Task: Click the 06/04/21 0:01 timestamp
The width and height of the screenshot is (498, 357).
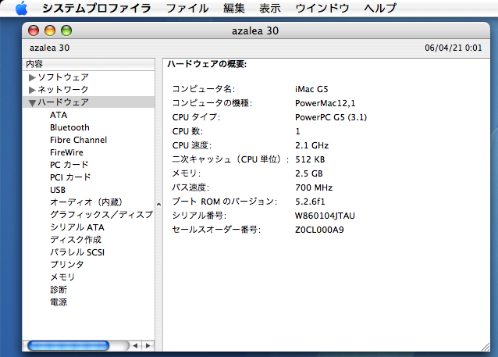Action: [454, 48]
